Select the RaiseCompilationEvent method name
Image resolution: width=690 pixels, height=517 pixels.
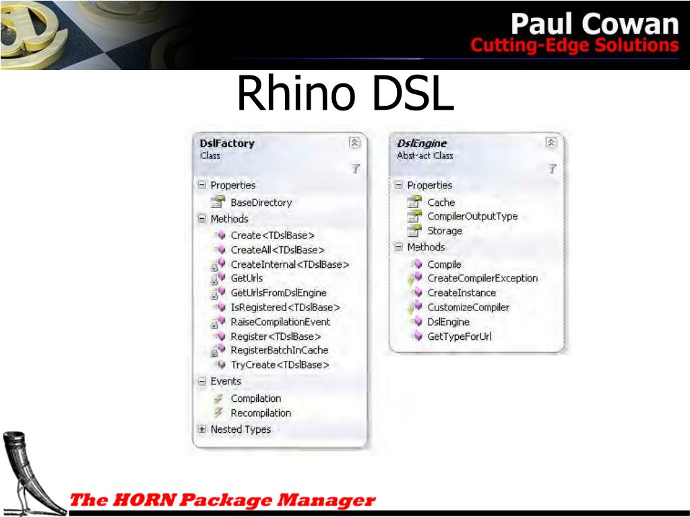pyautogui.click(x=280, y=322)
